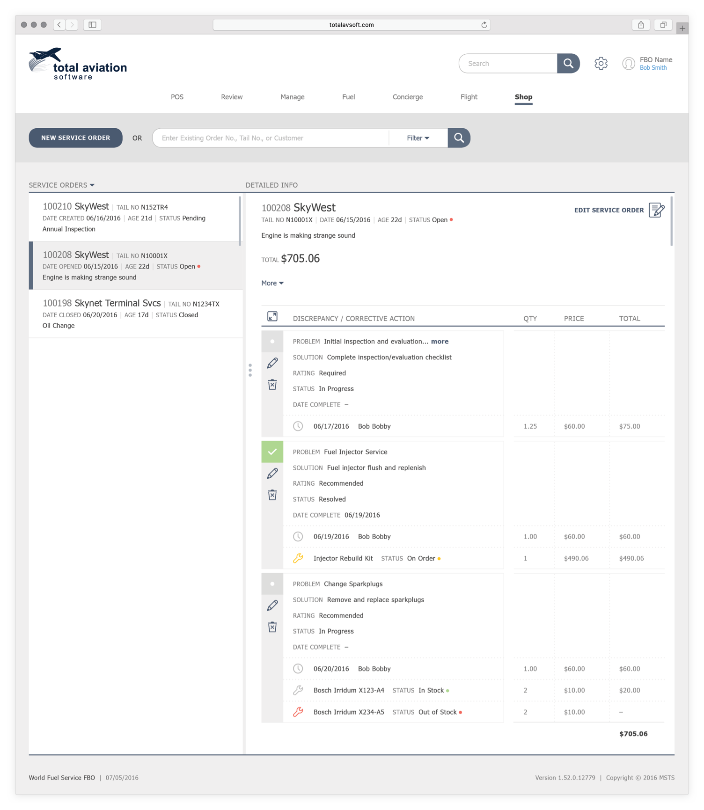Click the Bob Smith user link

653,68
